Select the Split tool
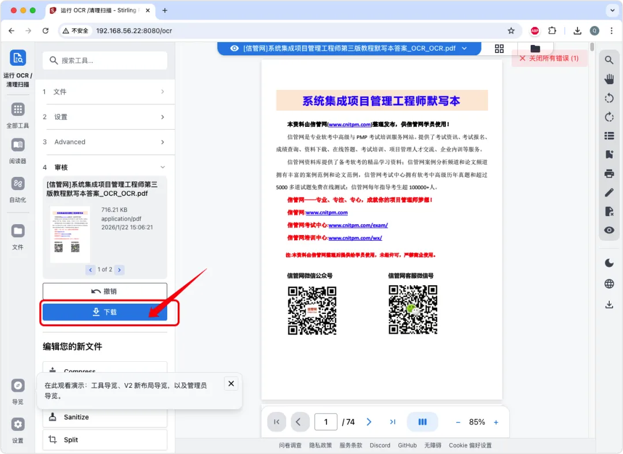623x454 pixels. [105, 440]
